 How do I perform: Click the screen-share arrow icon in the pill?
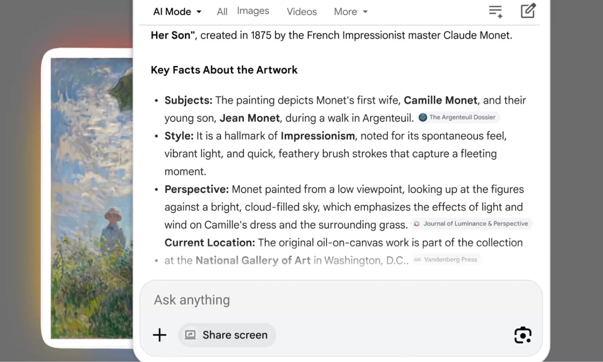click(x=190, y=335)
